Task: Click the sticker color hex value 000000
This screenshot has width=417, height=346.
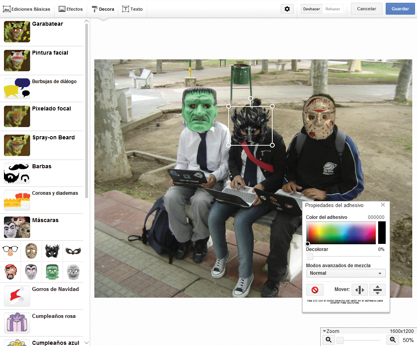Action: point(376,217)
